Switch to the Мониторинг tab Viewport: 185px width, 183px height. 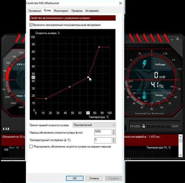point(61,11)
